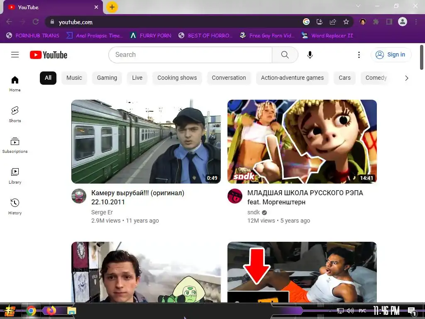This screenshot has height=319, width=425.
Task: Click the sndk channel avatar
Action: 235,196
